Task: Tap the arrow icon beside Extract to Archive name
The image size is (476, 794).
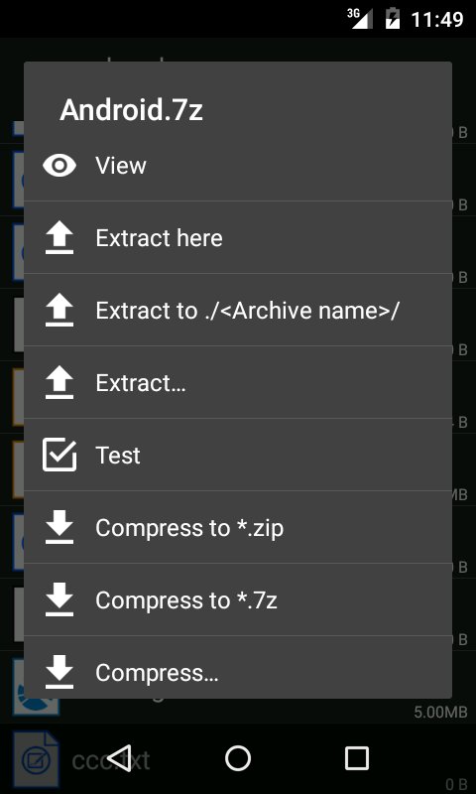Action: (x=59, y=311)
